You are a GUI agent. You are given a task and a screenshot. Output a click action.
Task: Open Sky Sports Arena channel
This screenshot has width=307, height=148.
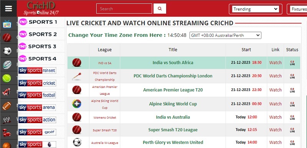pos(37,107)
